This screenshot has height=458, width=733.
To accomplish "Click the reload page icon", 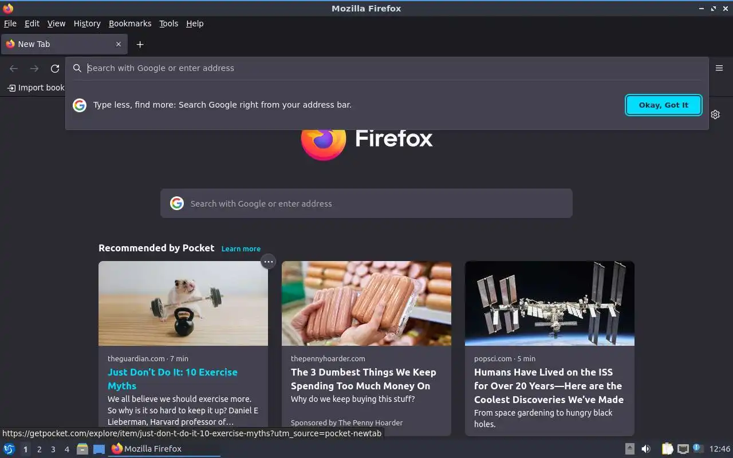I will click(x=55, y=69).
